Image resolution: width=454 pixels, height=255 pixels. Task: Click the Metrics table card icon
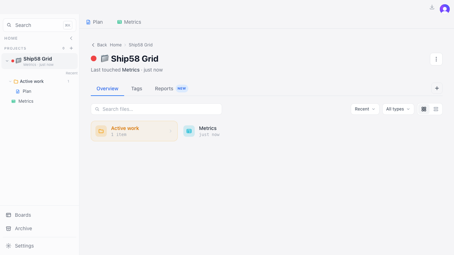click(x=189, y=131)
